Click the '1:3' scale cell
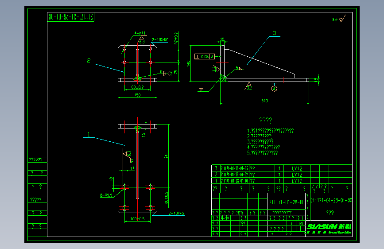The width and height of the screenshot is (384, 249). click(300, 223)
